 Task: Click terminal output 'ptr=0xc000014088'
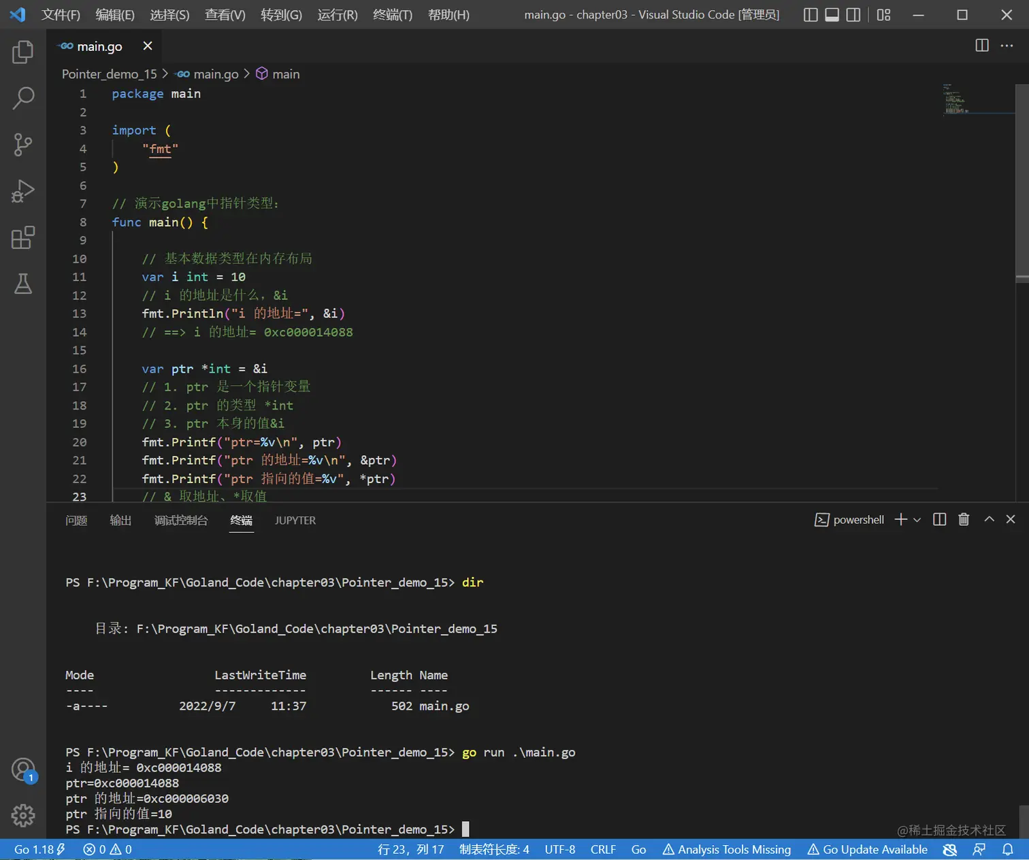pos(122,783)
